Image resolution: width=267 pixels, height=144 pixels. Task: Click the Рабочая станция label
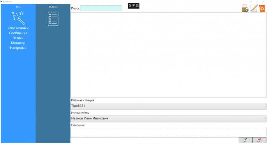[x=82, y=100]
